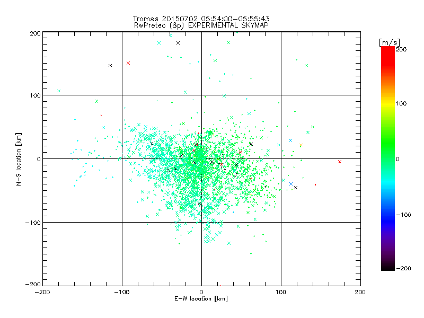Image resolution: width=424 pixels, height=318 pixels.
Task: Click the colorbar tick label "200"
Action: click(x=401, y=49)
